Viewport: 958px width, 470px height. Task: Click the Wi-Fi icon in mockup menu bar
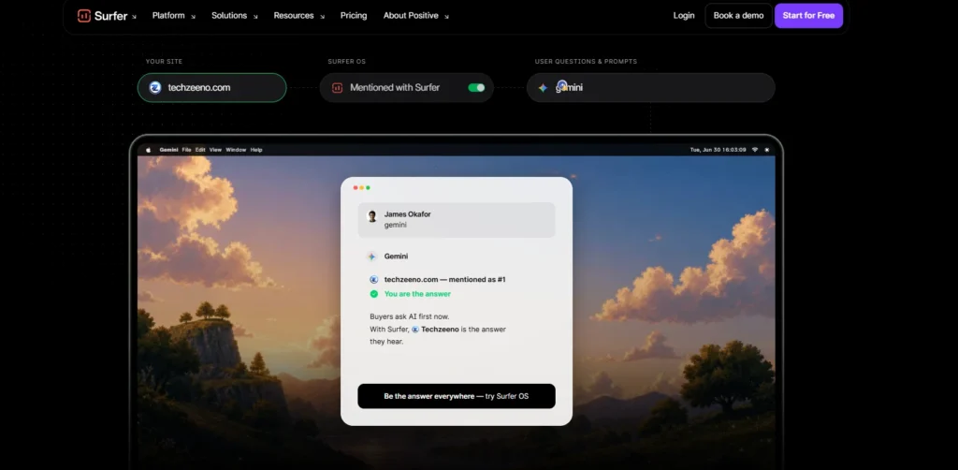click(755, 150)
